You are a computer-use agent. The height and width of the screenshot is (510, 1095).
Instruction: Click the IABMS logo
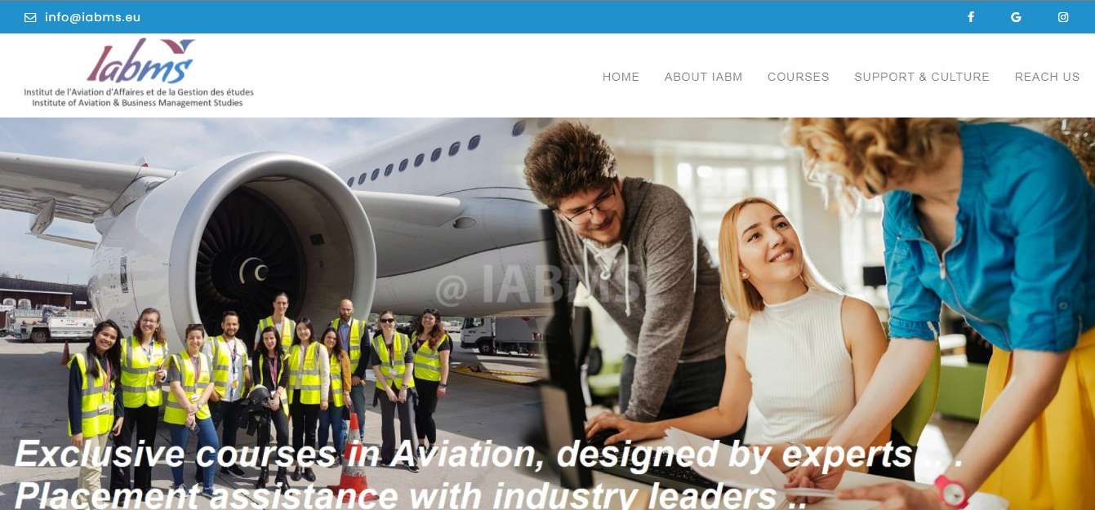click(x=139, y=73)
